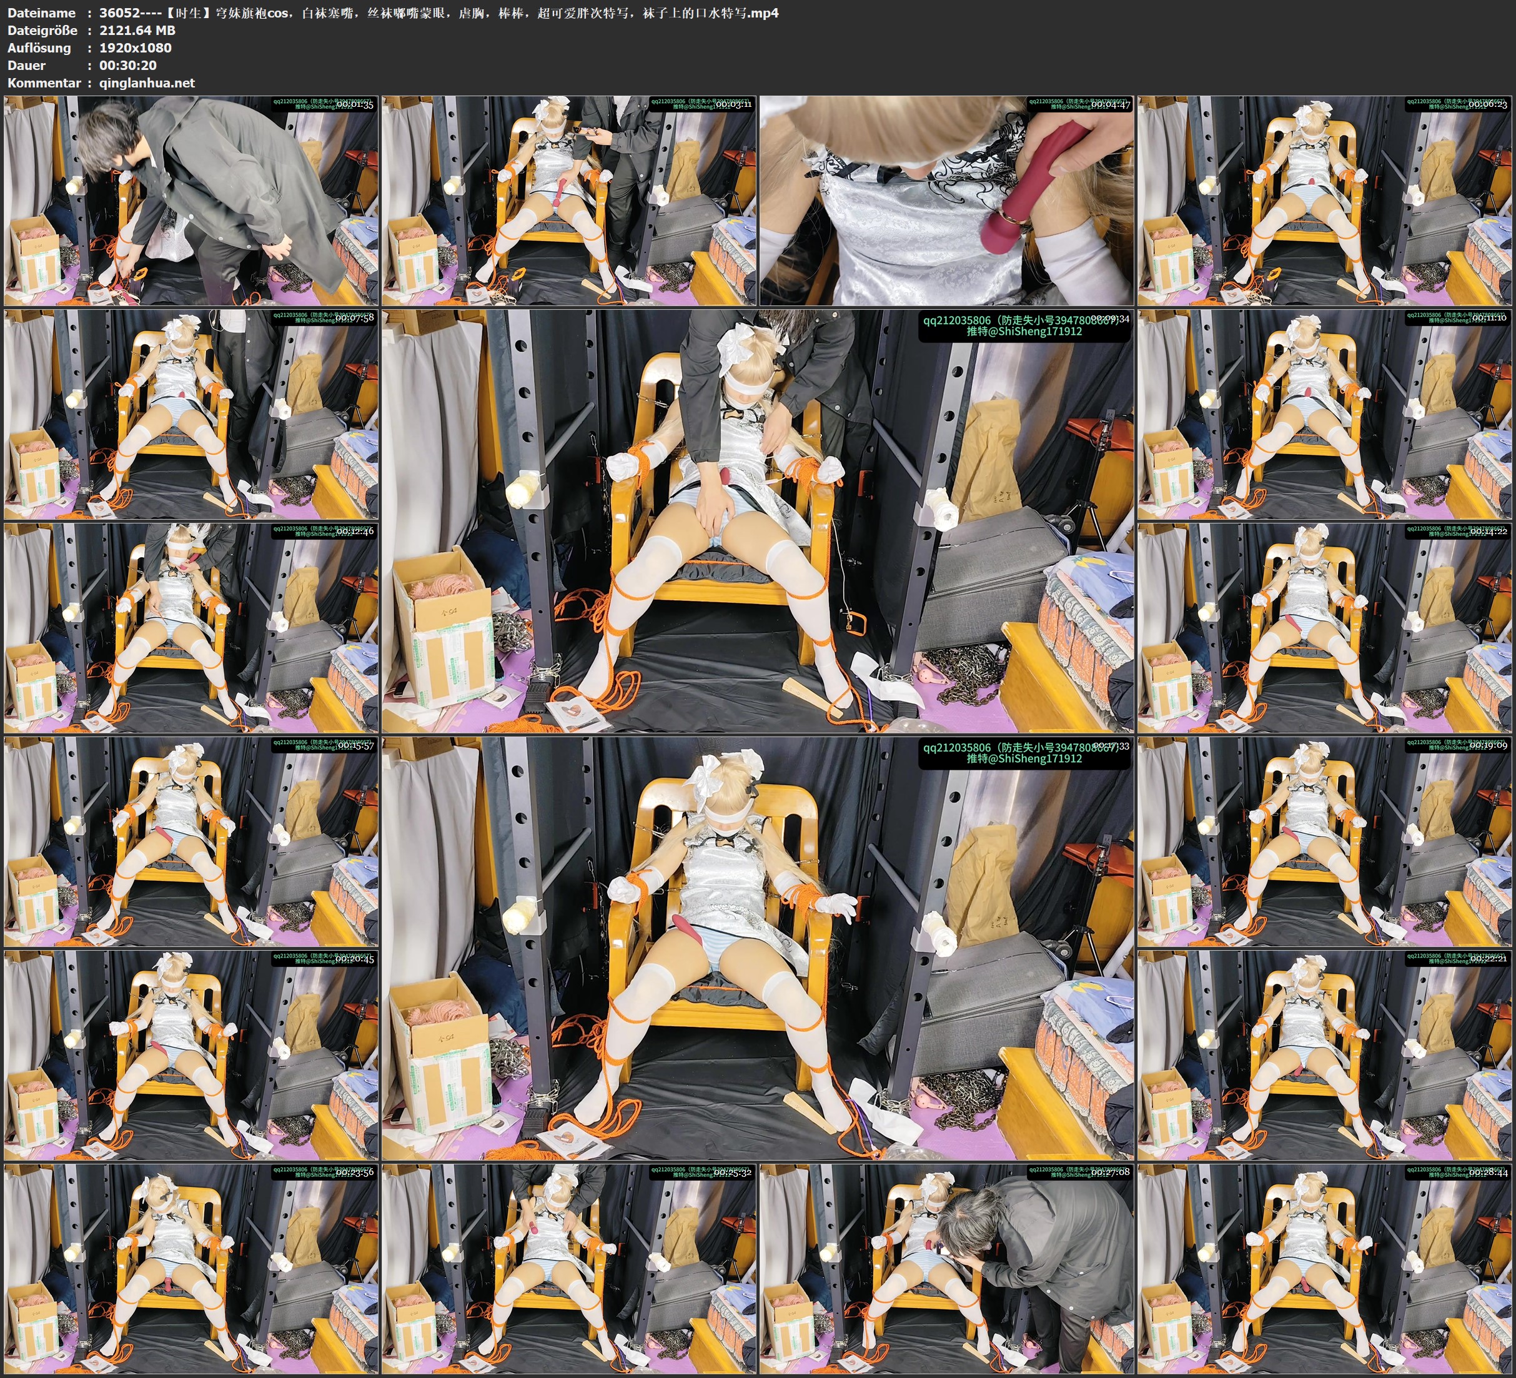Click the frame timestamped 00:11:10

1325,414
